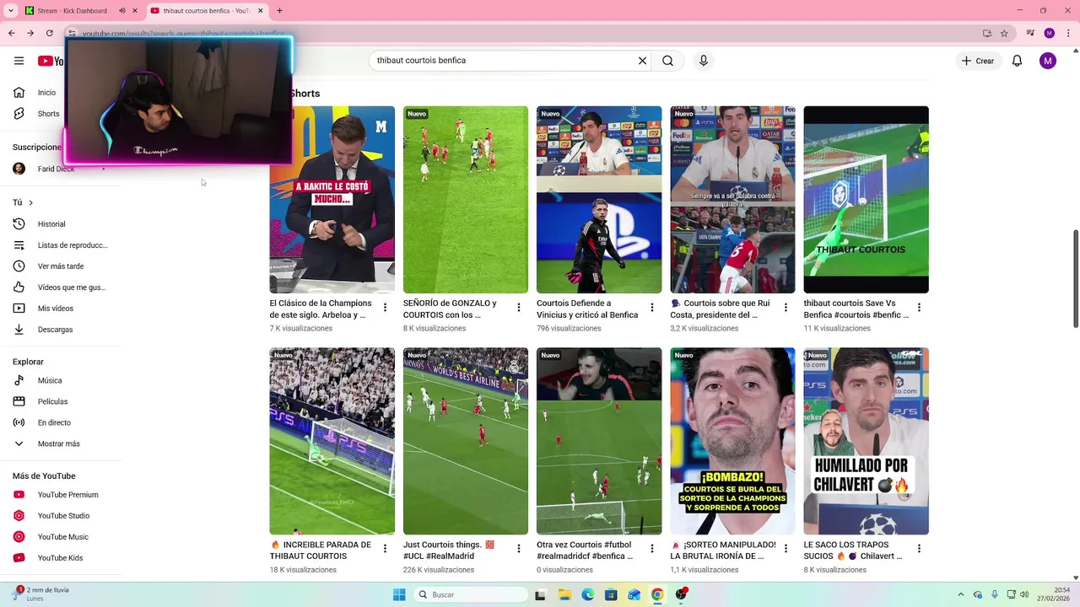Open options for El Clásico de la Champions short
Screen dimensions: 1080x607
(x=385, y=308)
